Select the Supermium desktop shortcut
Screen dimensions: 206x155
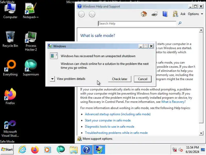[31, 68]
